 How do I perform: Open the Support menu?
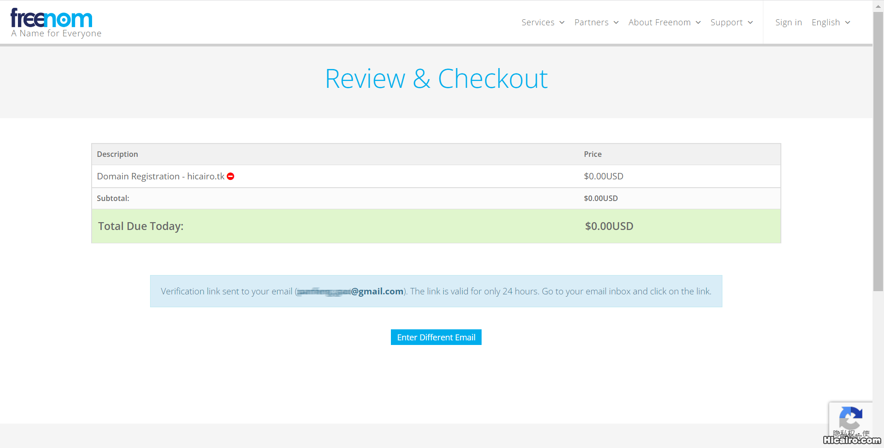pos(726,23)
